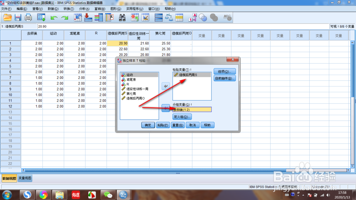This screenshot has width=356, height=200.
Task: Open 自助抽样(B)... settings
Action: (x=225, y=78)
